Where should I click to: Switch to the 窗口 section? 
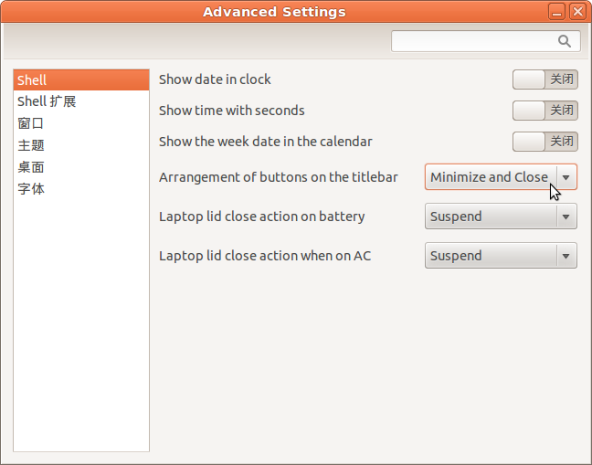(81, 123)
